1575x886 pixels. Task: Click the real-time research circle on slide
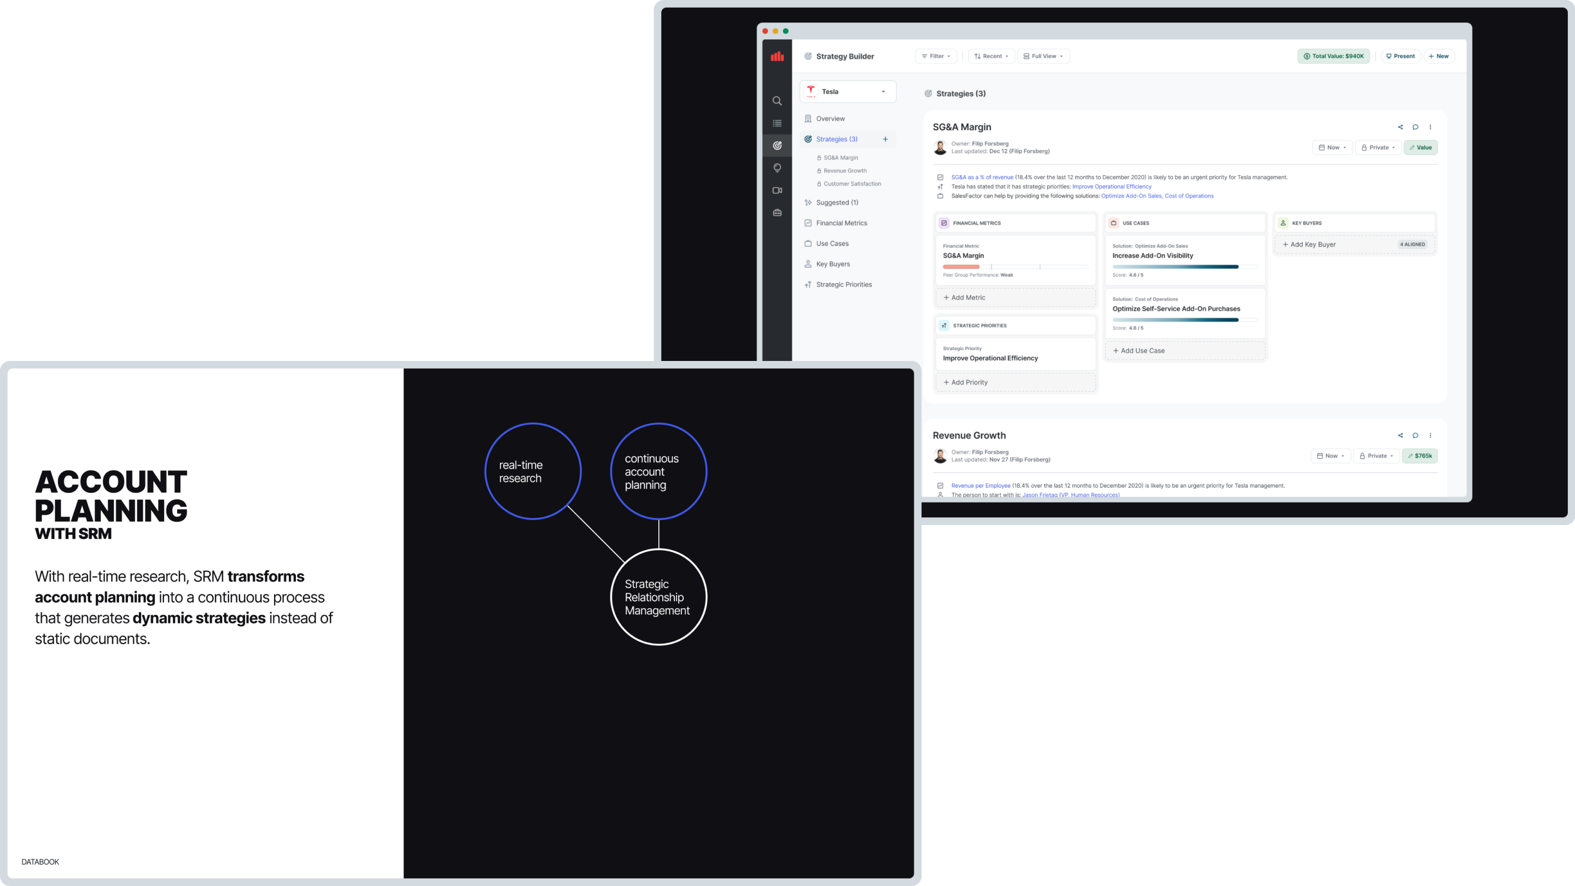533,471
